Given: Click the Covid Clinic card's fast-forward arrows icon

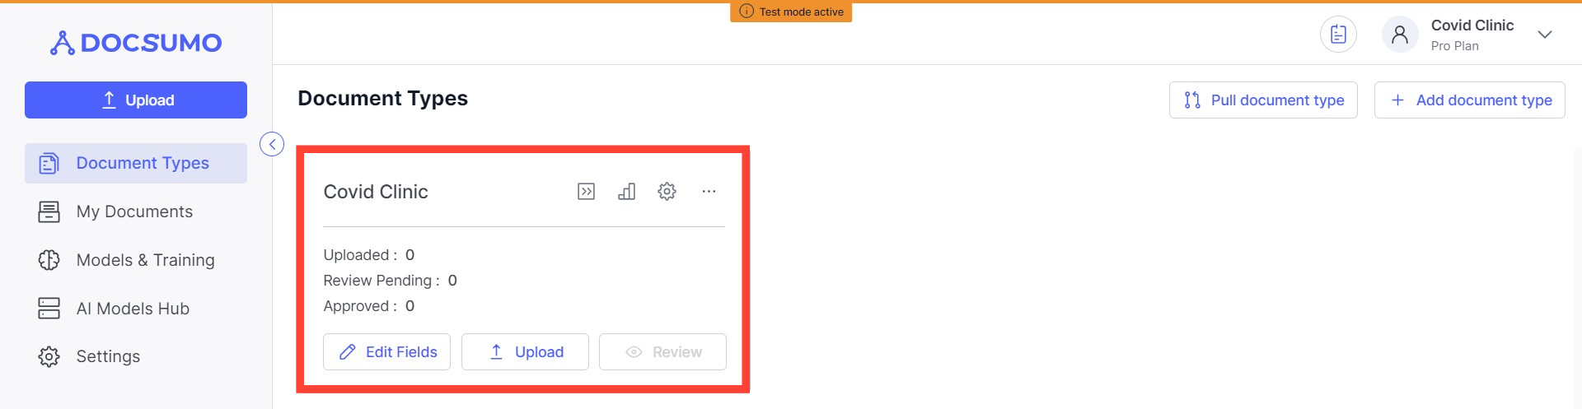Looking at the screenshot, I should pyautogui.click(x=586, y=192).
